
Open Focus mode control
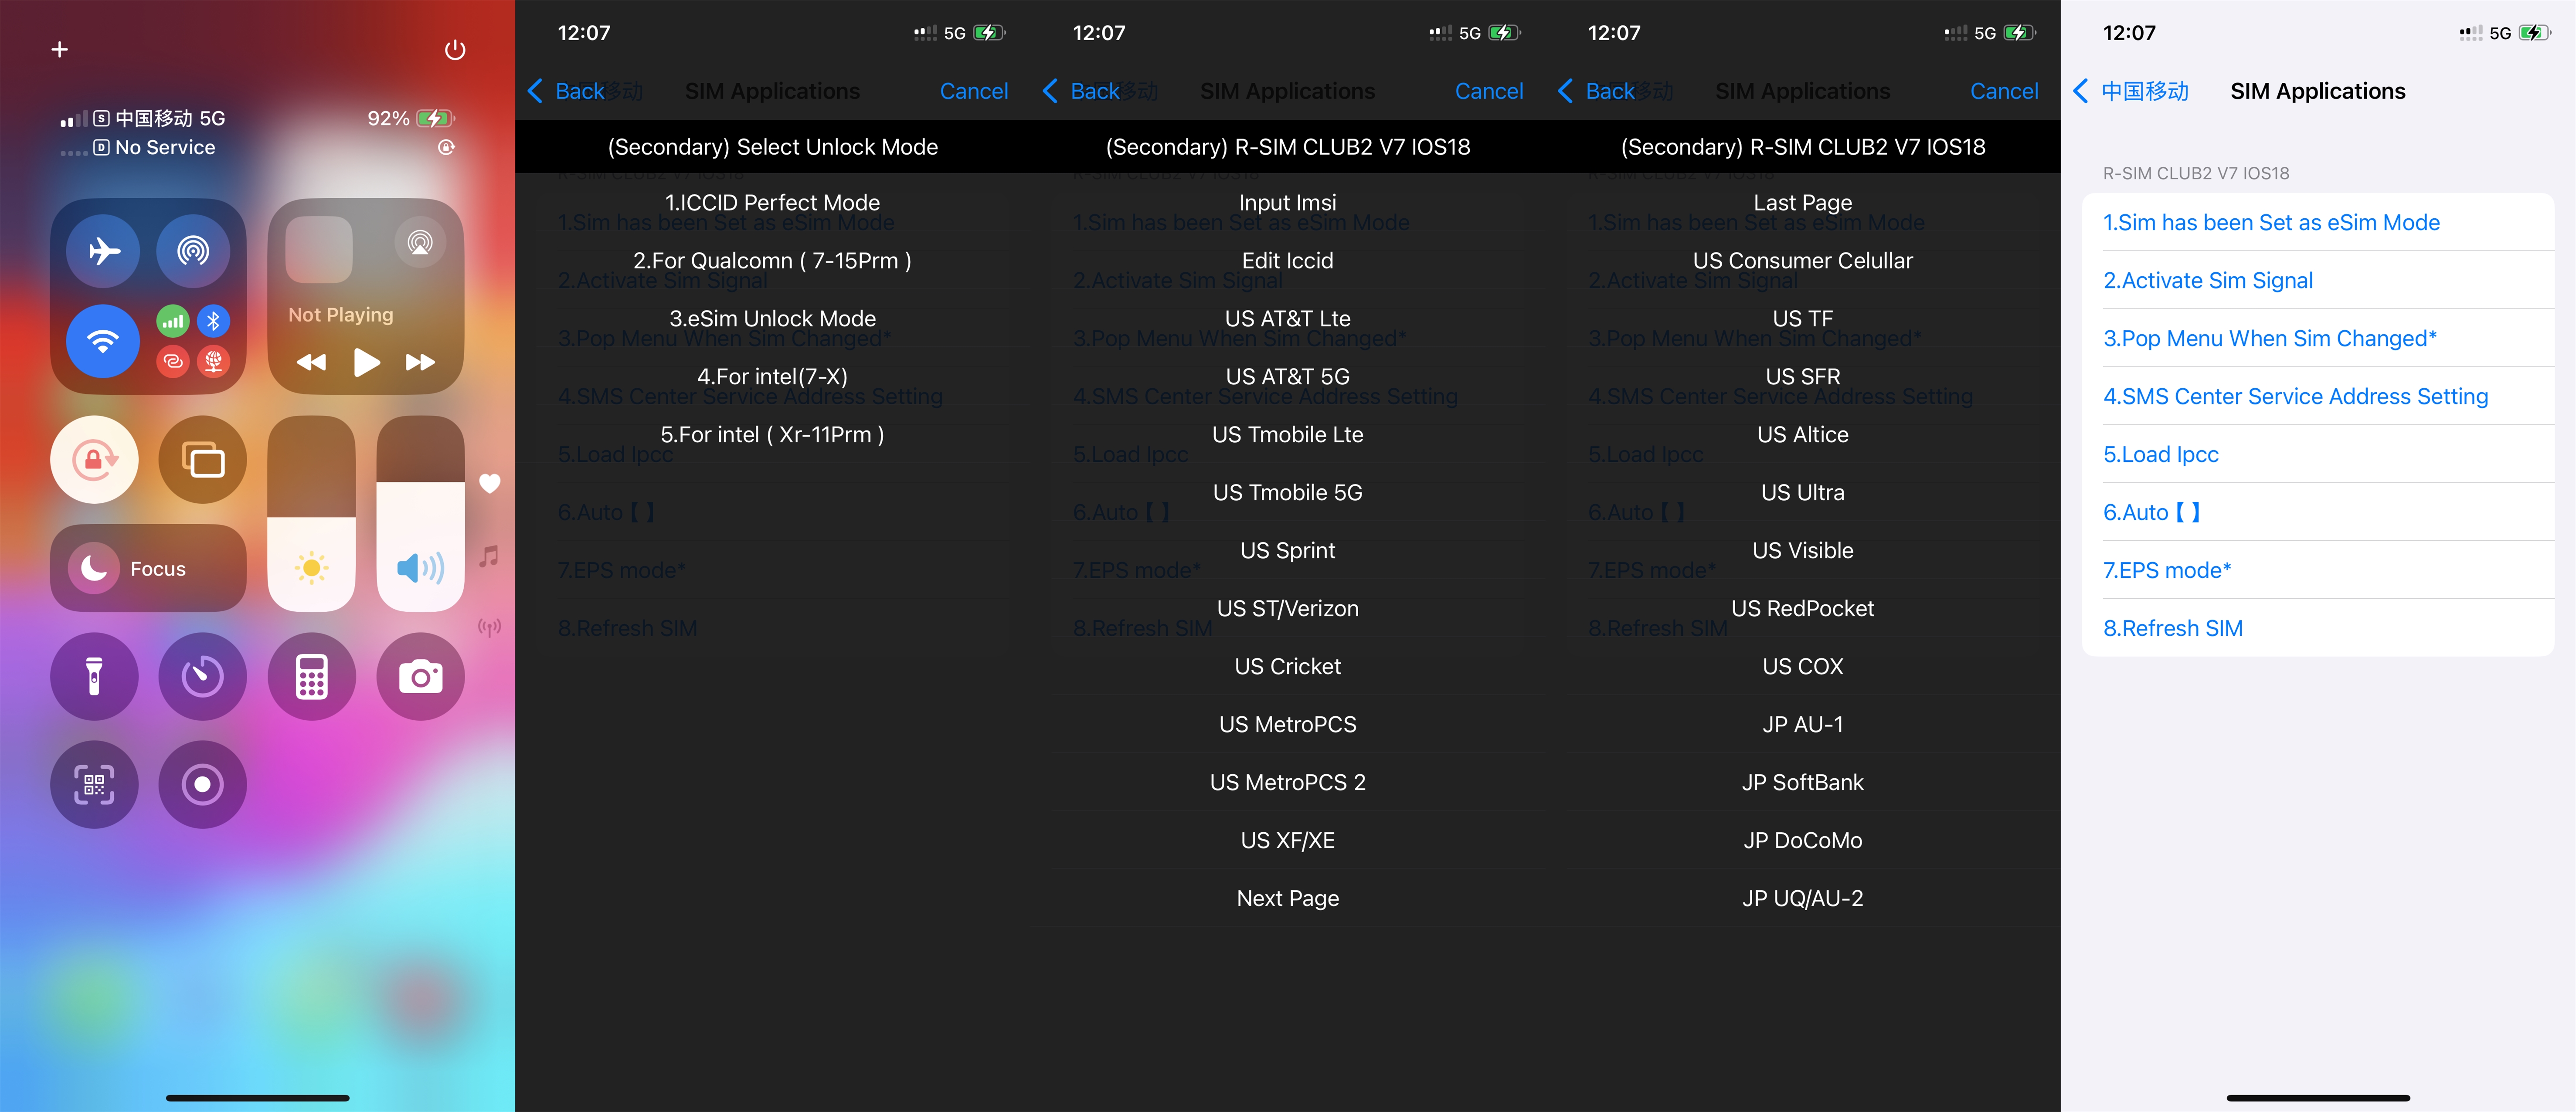tap(148, 568)
